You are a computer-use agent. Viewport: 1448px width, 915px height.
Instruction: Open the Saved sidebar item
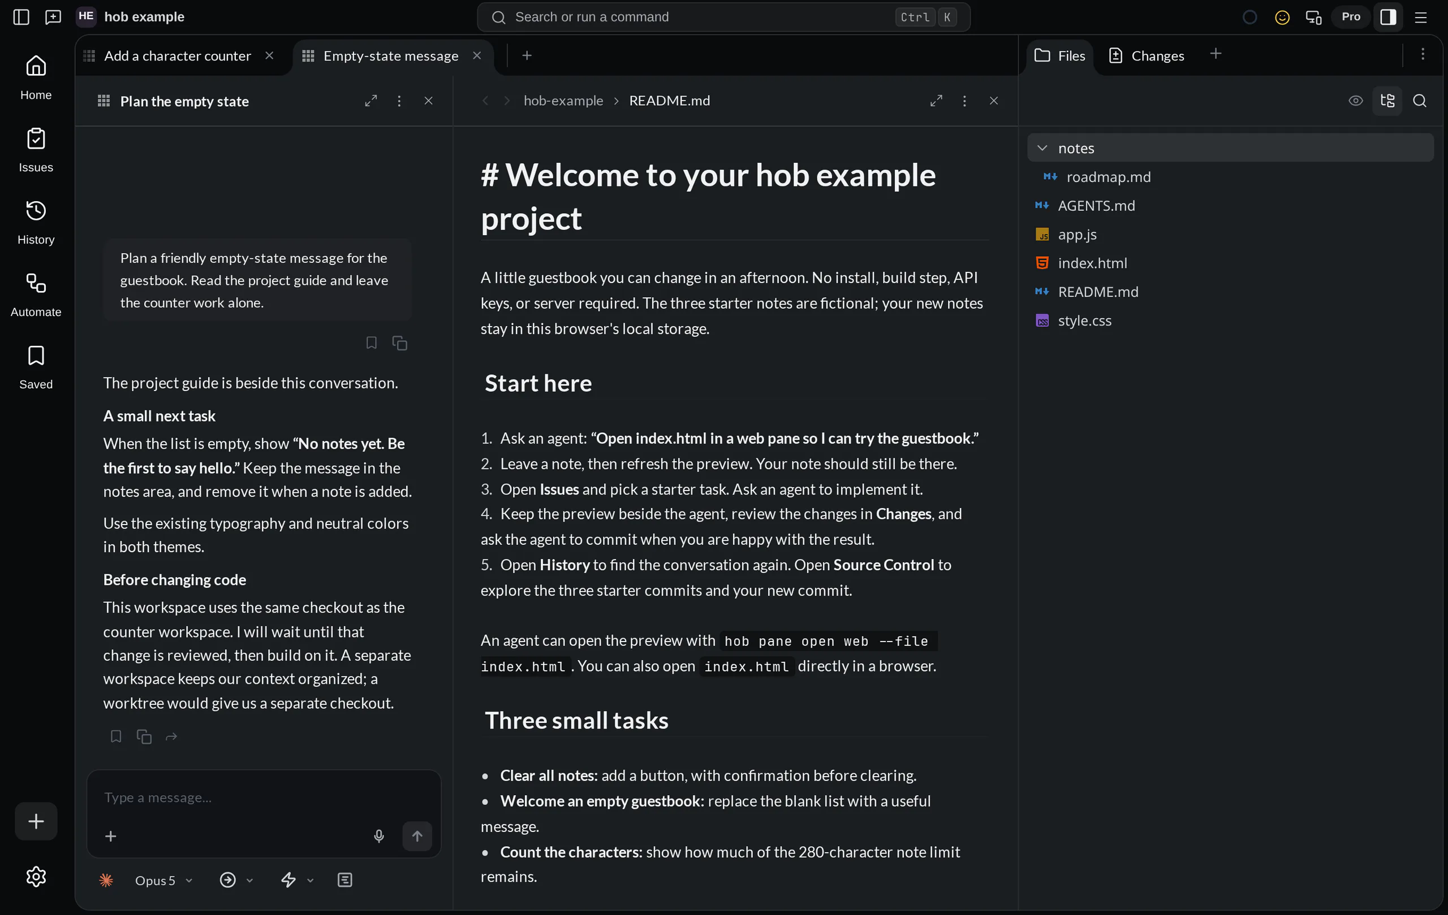pyautogui.click(x=36, y=367)
